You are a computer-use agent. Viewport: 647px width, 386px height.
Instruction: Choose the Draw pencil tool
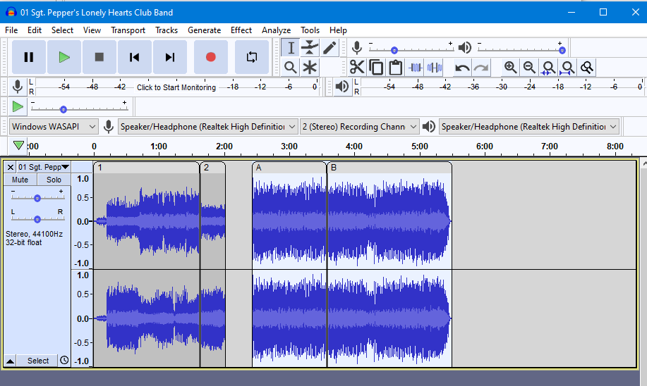pos(329,48)
